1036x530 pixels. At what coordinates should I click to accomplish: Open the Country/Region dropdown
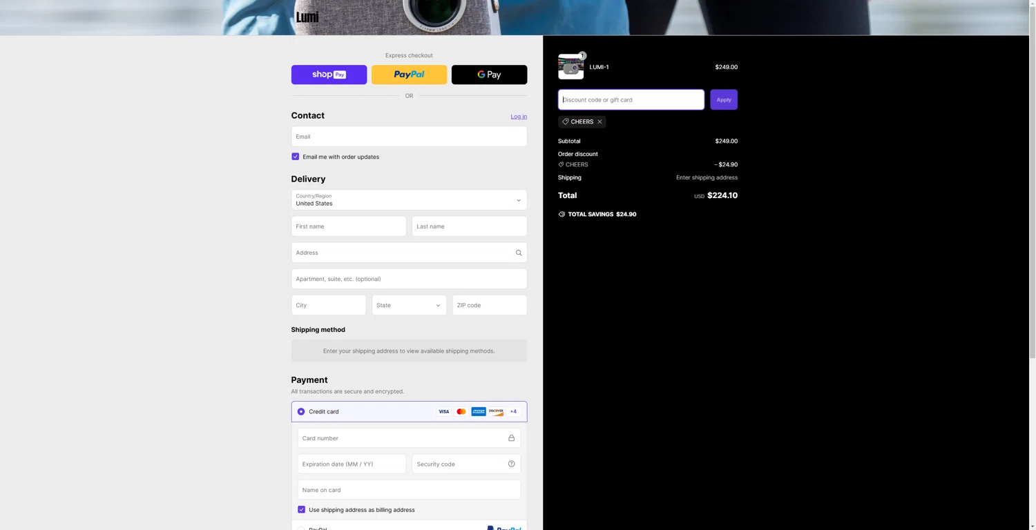click(409, 200)
